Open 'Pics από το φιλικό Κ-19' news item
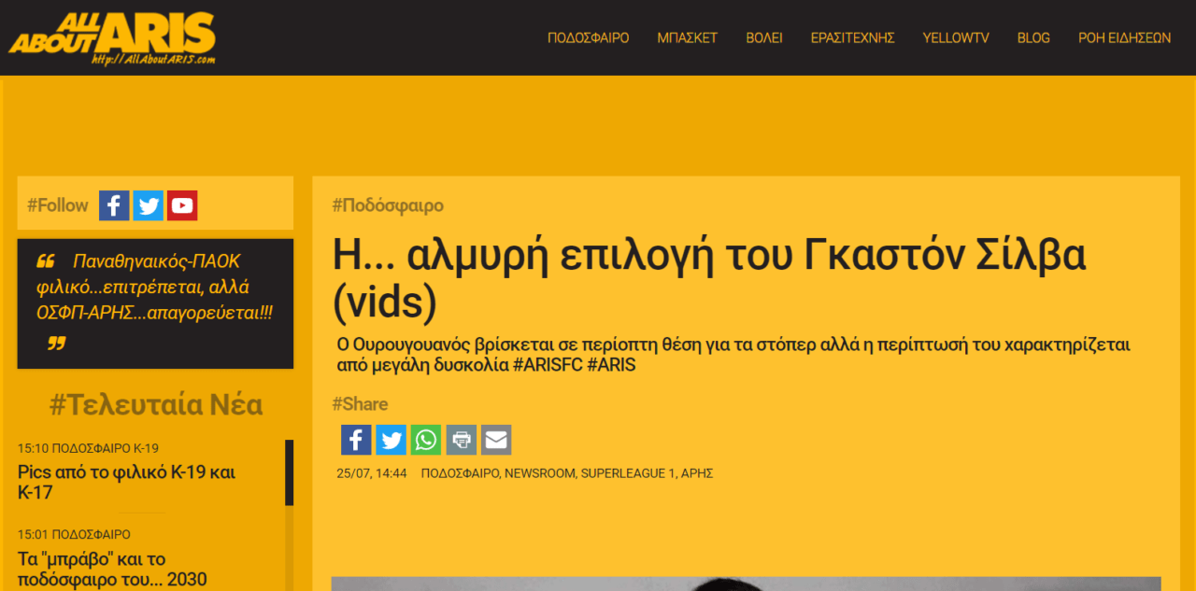 pyautogui.click(x=126, y=482)
